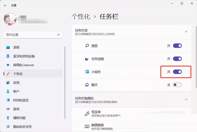
Task: Click the back arrow in title bar
Action: (5, 6)
